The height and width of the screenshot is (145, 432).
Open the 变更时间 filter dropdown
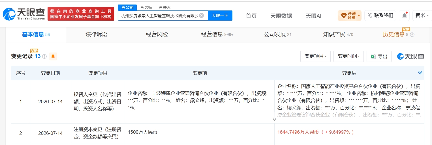click(x=348, y=56)
